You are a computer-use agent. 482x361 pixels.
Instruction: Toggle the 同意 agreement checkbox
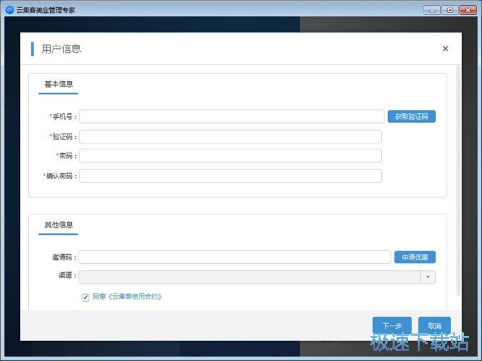(85, 297)
